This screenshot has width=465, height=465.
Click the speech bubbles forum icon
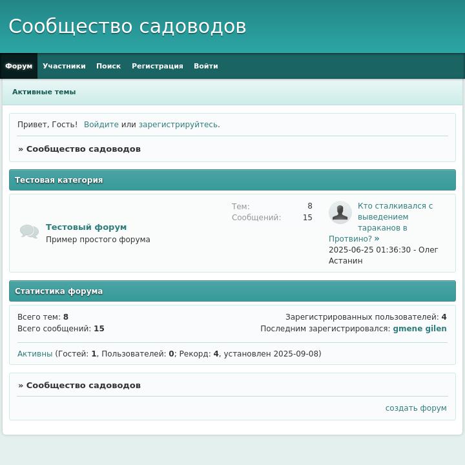[x=29, y=232]
